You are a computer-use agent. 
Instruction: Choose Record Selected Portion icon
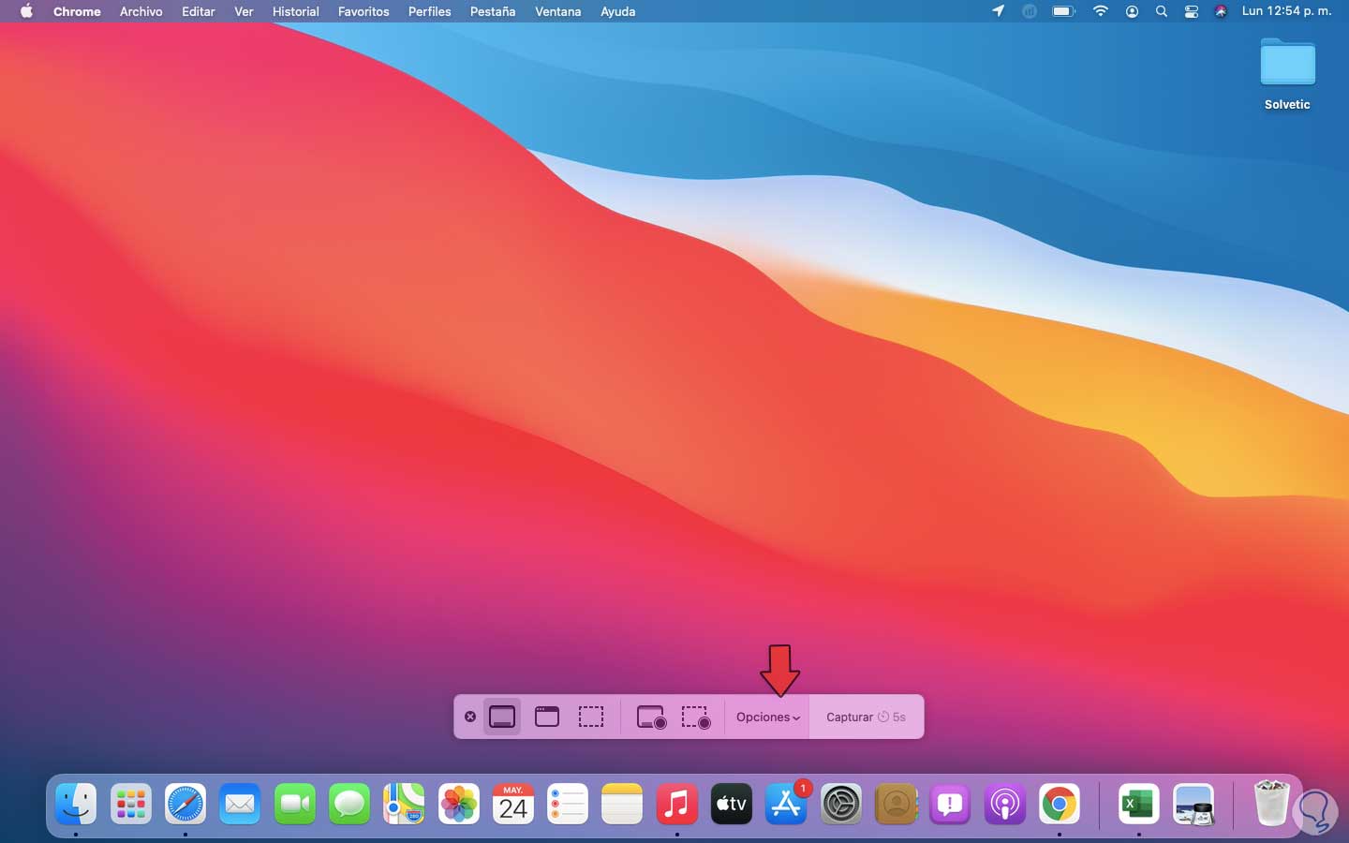696,717
